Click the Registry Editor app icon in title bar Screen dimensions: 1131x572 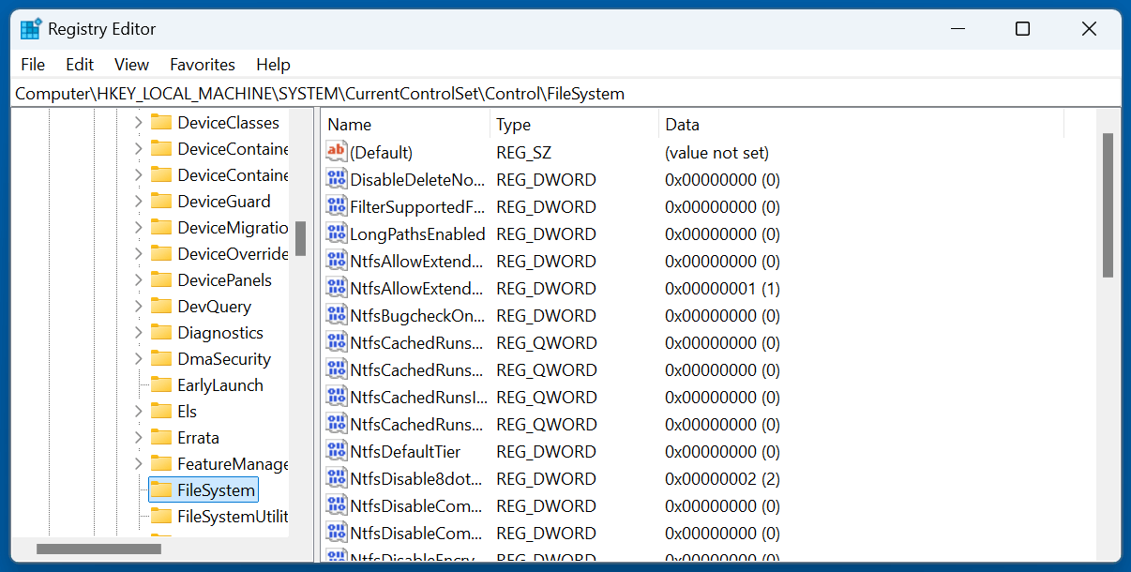(31, 29)
